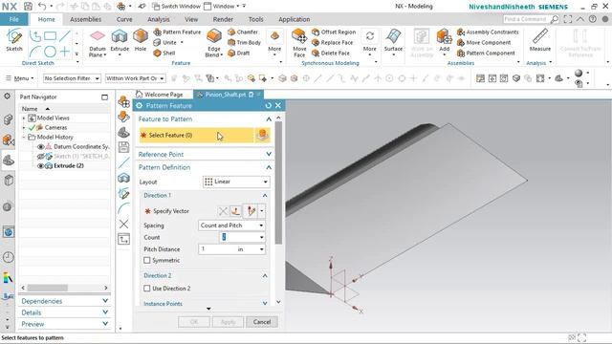Switch to the Assemblies tab
The image size is (612, 344).
click(x=85, y=19)
